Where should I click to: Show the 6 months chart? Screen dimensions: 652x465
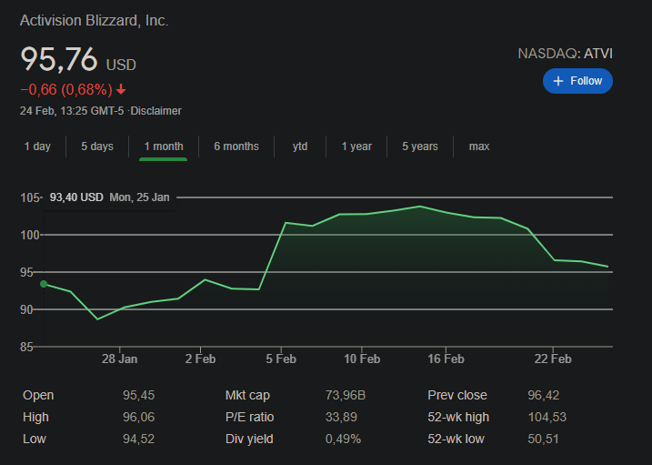[x=236, y=147]
